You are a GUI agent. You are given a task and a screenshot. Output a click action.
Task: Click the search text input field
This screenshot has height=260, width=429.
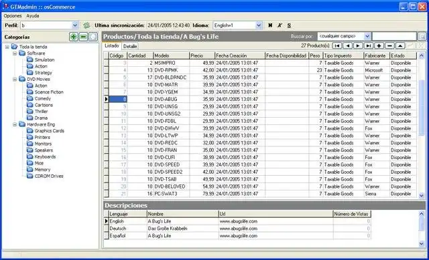tap(394, 36)
